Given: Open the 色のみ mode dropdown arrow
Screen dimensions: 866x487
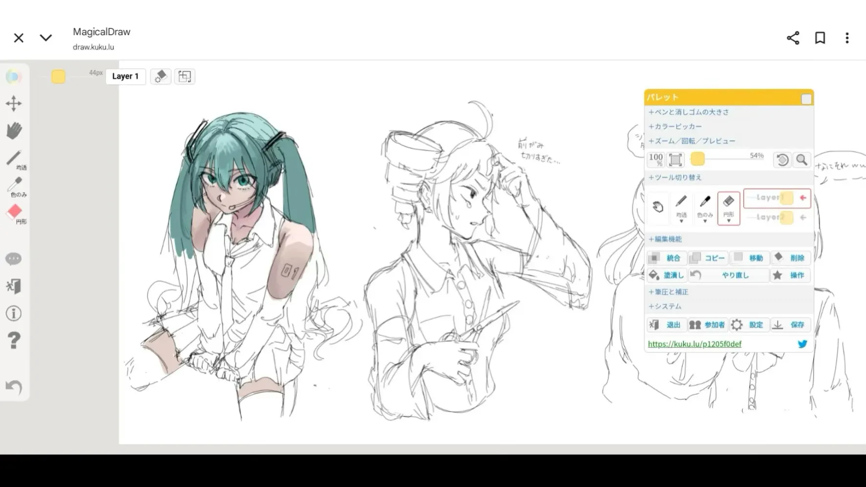Looking at the screenshot, I should click(x=705, y=221).
